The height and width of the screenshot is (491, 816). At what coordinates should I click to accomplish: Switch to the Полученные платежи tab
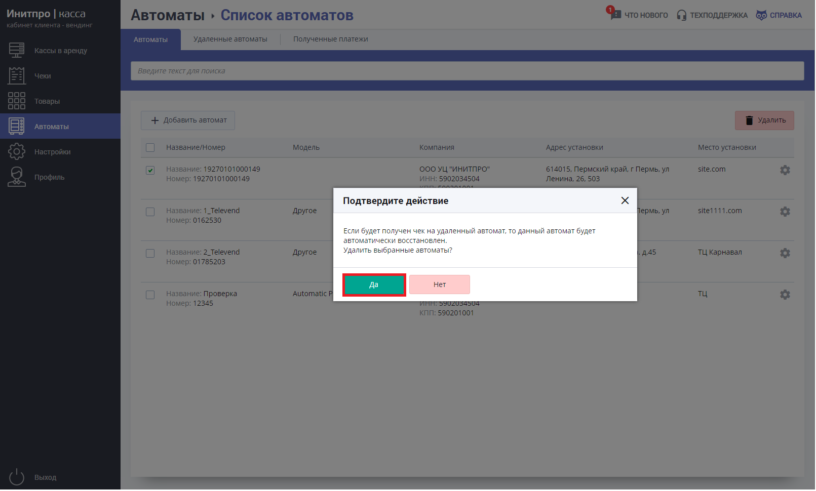[x=330, y=39]
